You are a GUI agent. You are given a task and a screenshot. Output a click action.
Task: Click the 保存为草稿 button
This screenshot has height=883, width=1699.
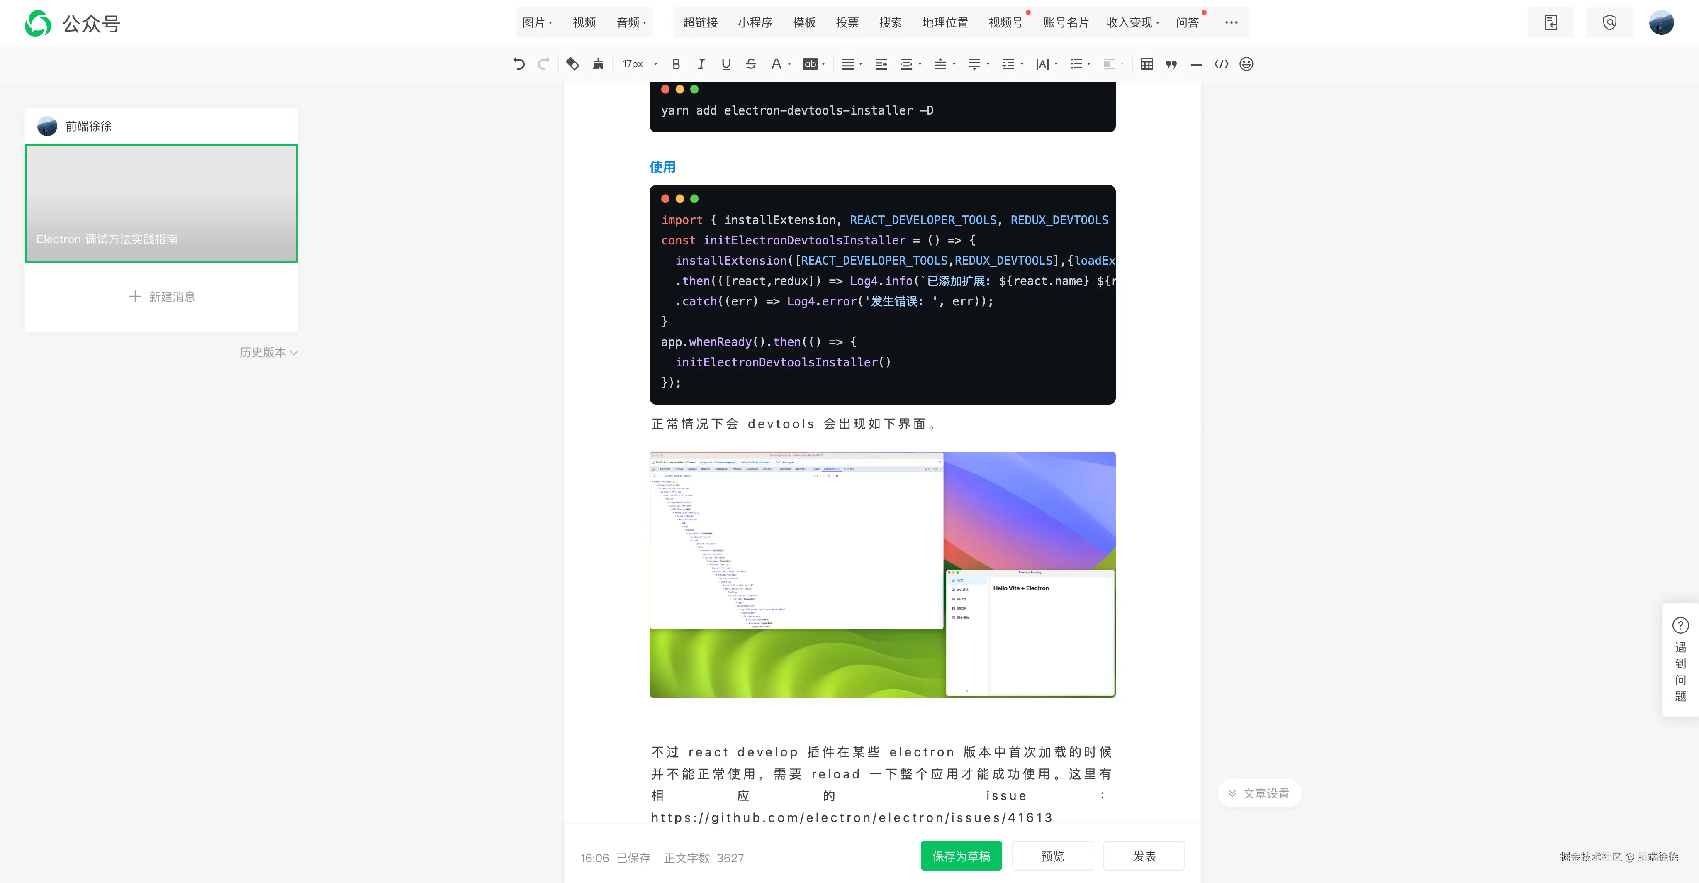coord(961,856)
